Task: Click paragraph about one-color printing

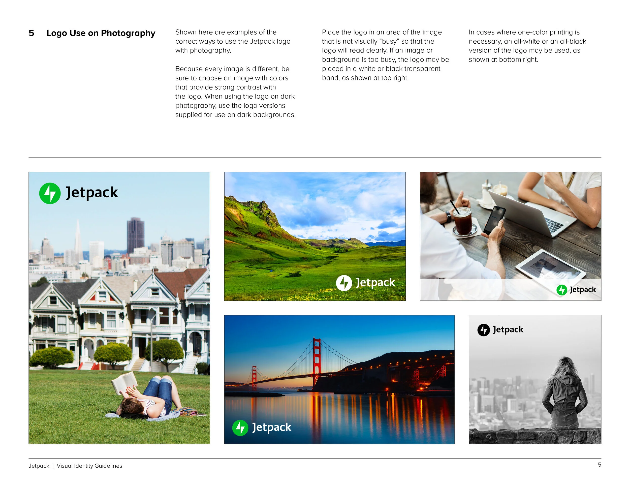Action: 527,46
